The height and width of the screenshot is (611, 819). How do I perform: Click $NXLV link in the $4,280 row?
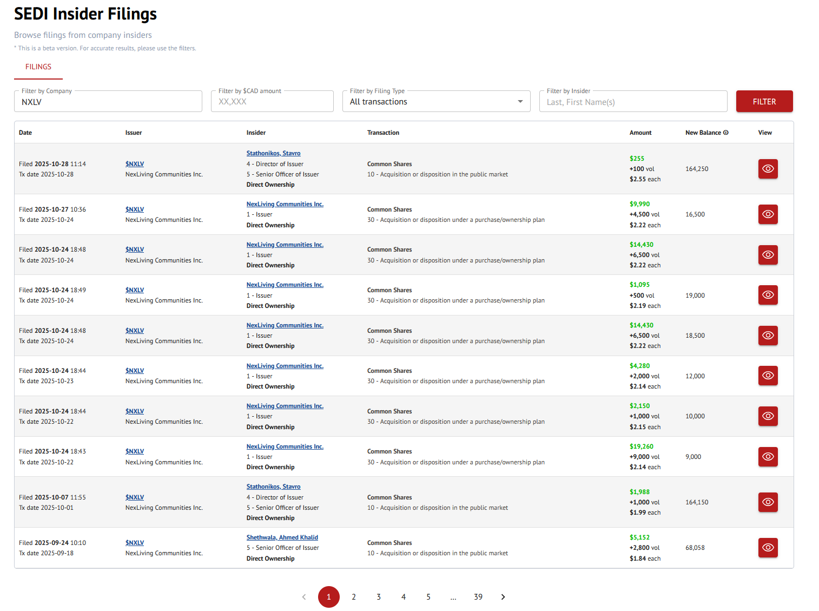[135, 371]
